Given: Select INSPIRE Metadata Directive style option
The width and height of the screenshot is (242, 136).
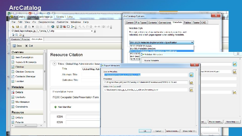Looking at the screenshot, I should pyautogui.click(x=143, y=48).
